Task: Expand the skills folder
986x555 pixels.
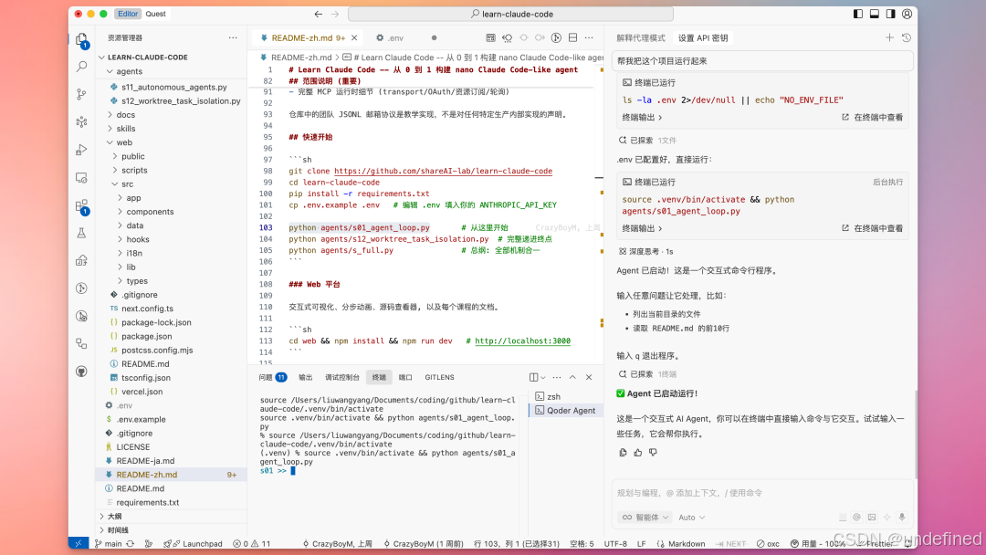Action: 126,128
